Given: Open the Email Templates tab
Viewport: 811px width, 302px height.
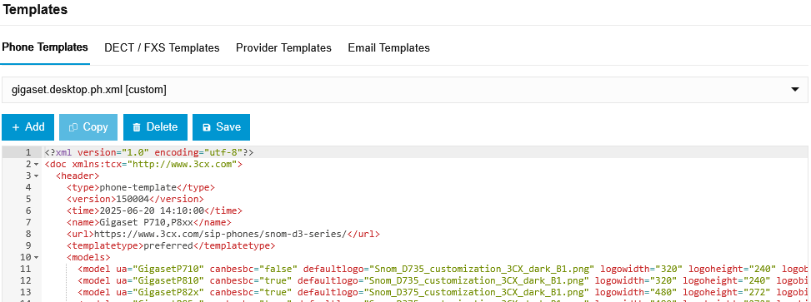Looking at the screenshot, I should tap(389, 48).
